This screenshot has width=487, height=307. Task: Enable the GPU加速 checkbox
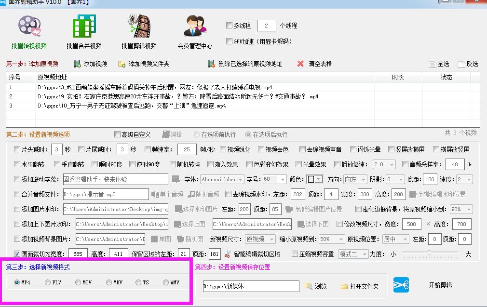coord(230,41)
